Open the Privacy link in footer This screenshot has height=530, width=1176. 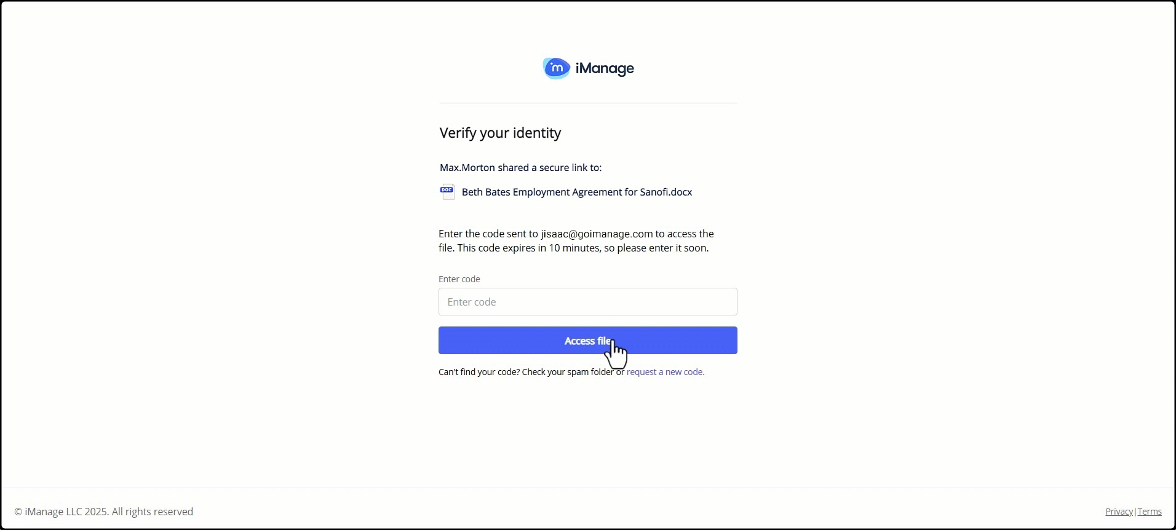point(1119,512)
